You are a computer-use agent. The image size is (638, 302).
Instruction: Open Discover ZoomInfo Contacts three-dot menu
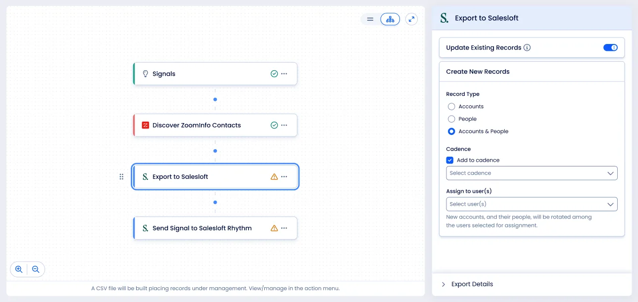[x=284, y=125]
